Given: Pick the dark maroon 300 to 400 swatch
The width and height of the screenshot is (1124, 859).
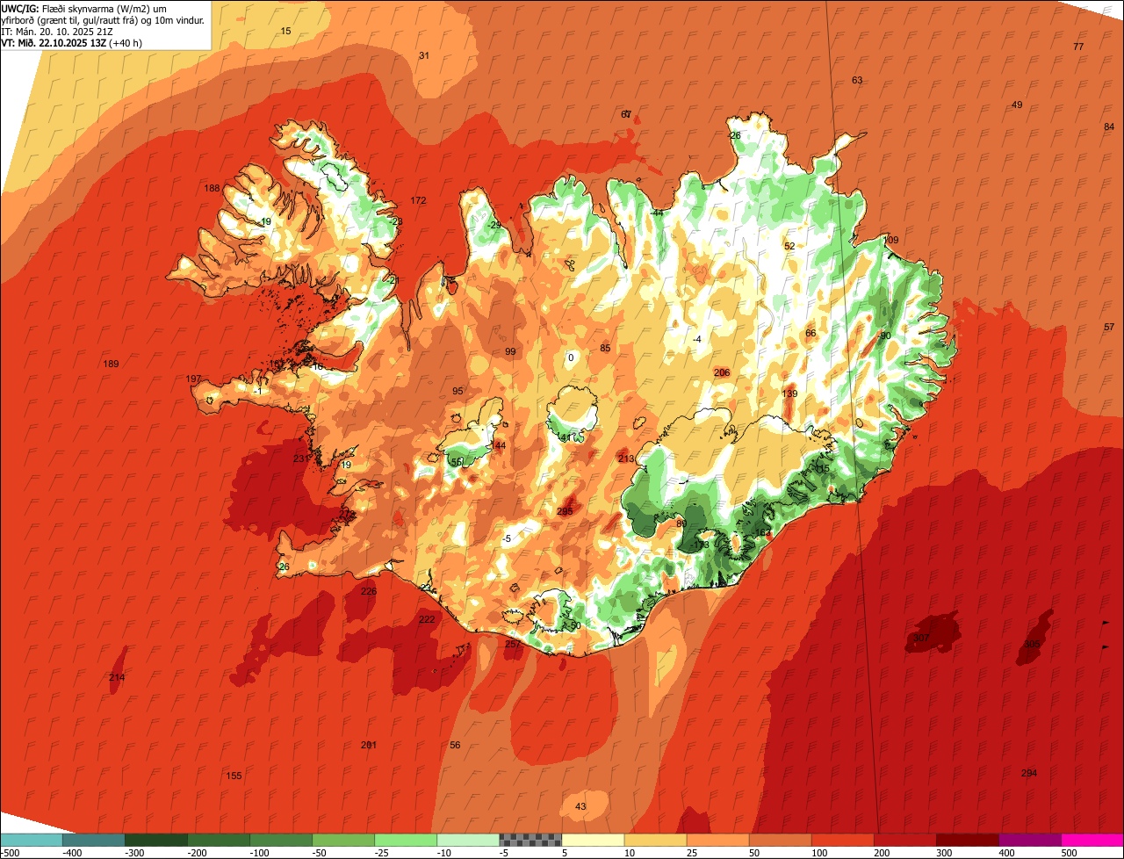Looking at the screenshot, I should tap(967, 840).
